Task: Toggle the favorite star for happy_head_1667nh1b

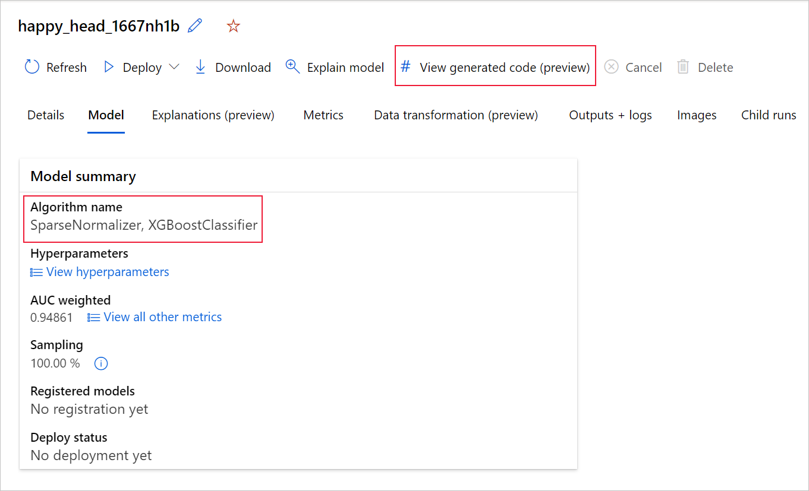Action: [x=233, y=26]
